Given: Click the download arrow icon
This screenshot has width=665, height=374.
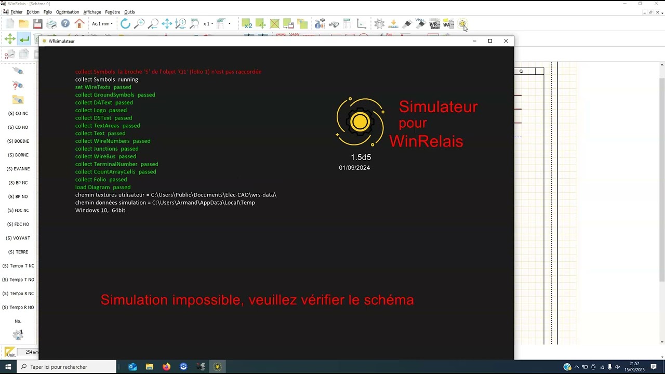Looking at the screenshot, I should [393, 24].
